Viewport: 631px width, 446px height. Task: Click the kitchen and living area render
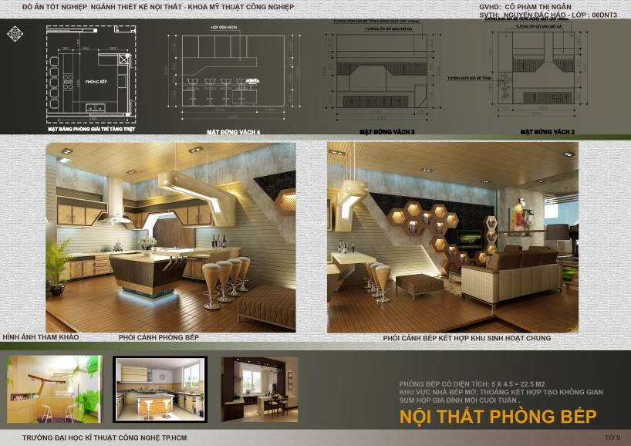452,237
